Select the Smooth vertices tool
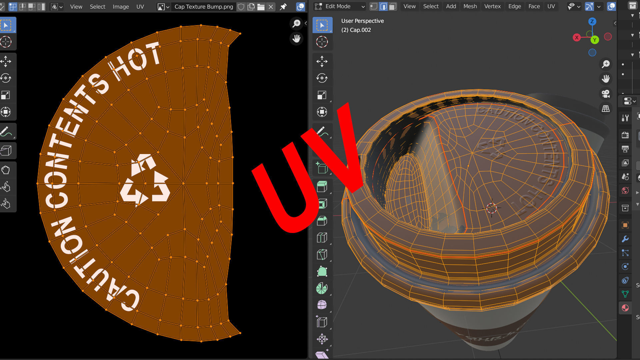Screen dimensions: 640x360 322,305
